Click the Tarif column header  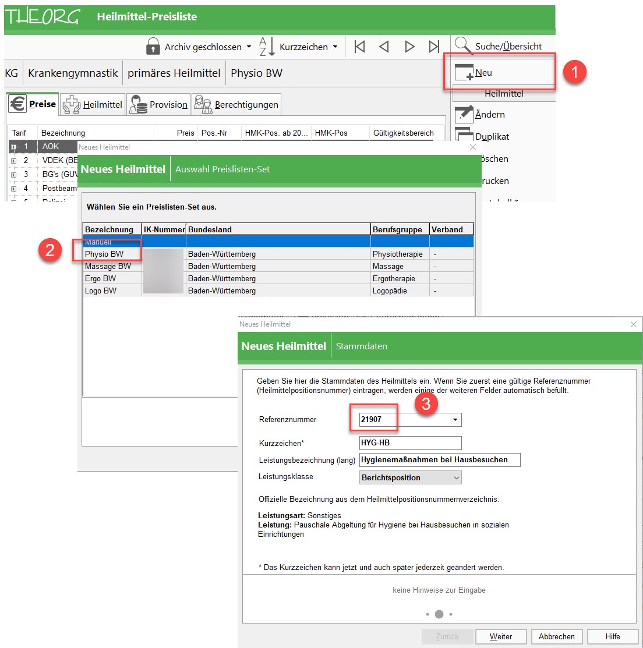(x=23, y=133)
